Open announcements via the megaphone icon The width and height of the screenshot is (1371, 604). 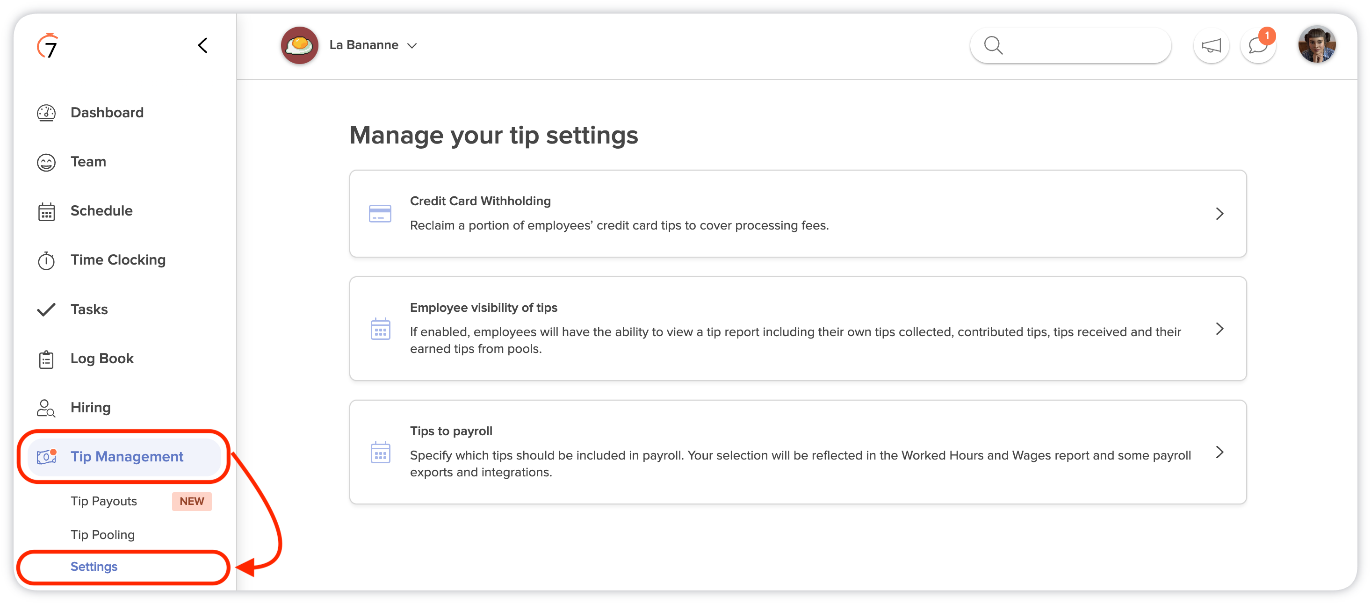(x=1212, y=46)
